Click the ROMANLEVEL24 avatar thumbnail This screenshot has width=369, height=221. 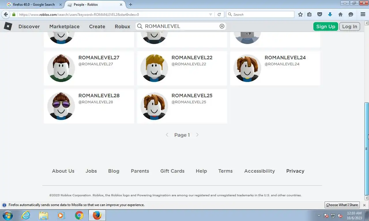(247, 68)
